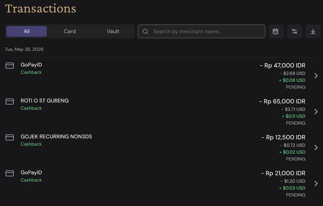Click the + $0.11 USD cashback value
The image size is (323, 206).
293,116
